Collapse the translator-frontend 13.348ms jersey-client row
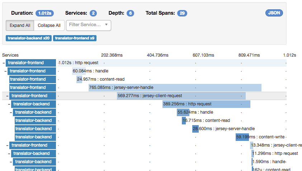Viewport: 302px width, 171px height. pos(7,146)
